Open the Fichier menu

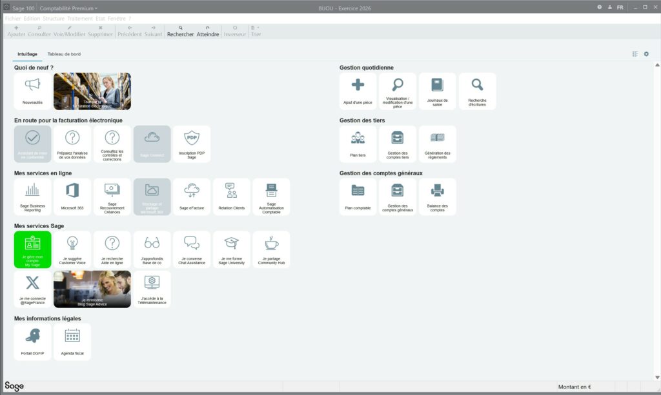point(13,19)
